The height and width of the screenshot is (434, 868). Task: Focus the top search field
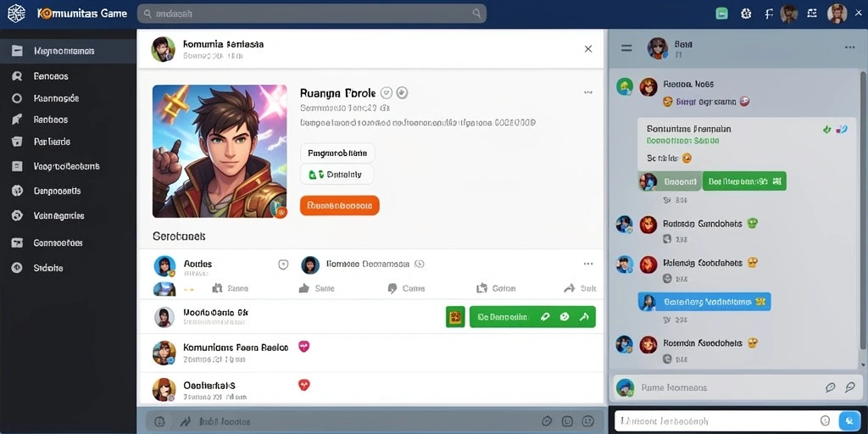click(312, 14)
